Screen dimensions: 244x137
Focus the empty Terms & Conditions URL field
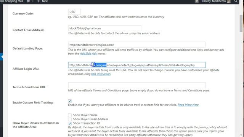pos(137,85)
